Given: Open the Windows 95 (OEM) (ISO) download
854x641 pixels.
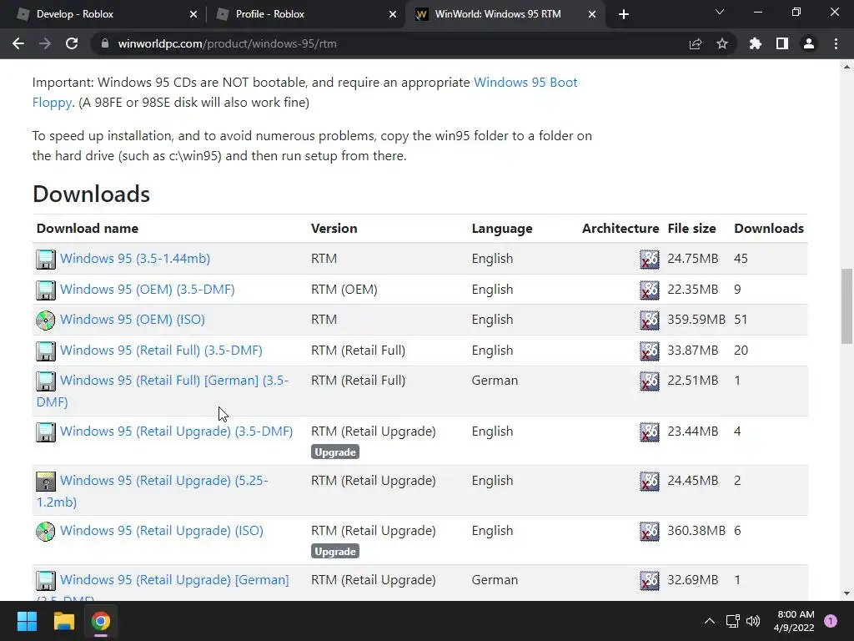Looking at the screenshot, I should point(133,320).
